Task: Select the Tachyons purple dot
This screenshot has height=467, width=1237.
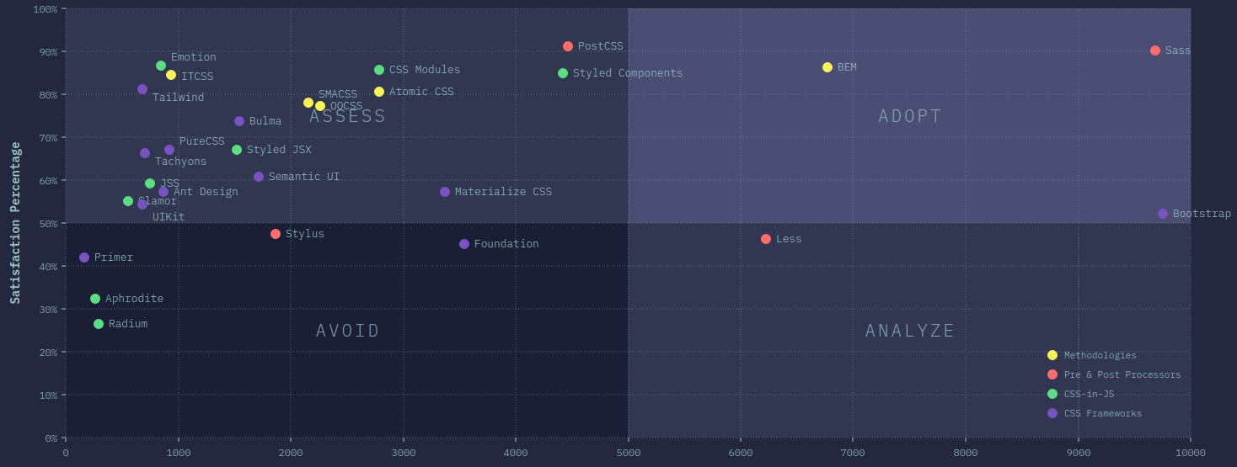Action: (145, 153)
